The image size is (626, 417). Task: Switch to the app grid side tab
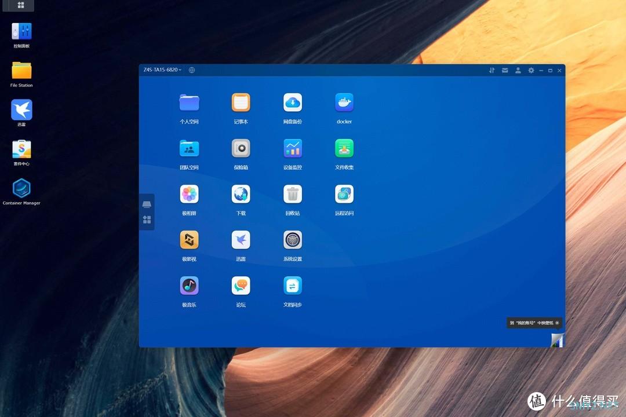click(x=147, y=220)
